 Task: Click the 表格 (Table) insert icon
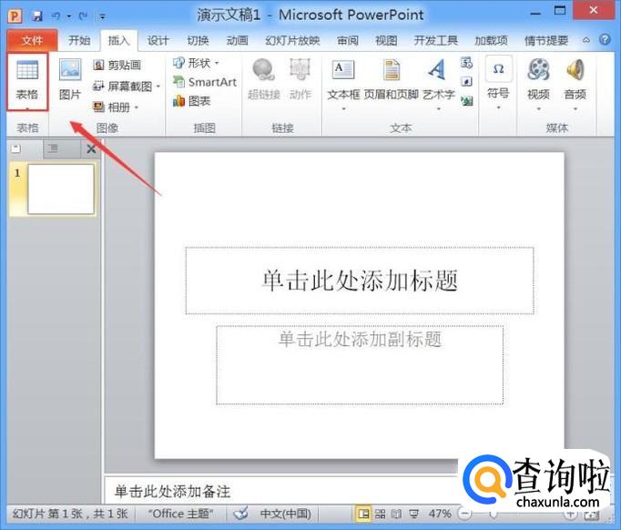[27, 78]
